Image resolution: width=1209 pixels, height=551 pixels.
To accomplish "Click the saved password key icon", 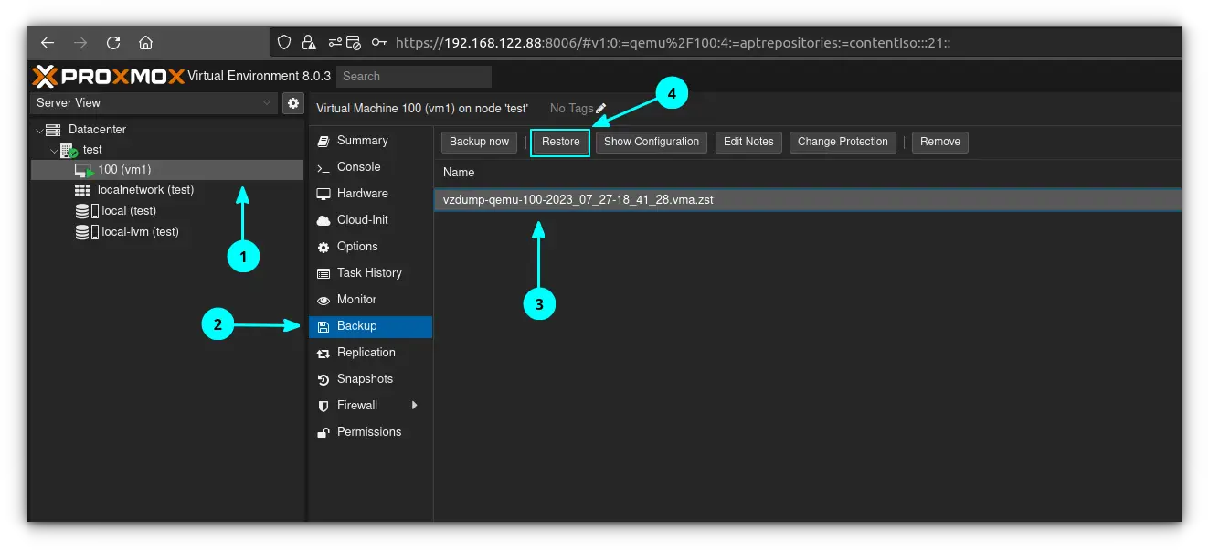I will pyautogui.click(x=378, y=43).
